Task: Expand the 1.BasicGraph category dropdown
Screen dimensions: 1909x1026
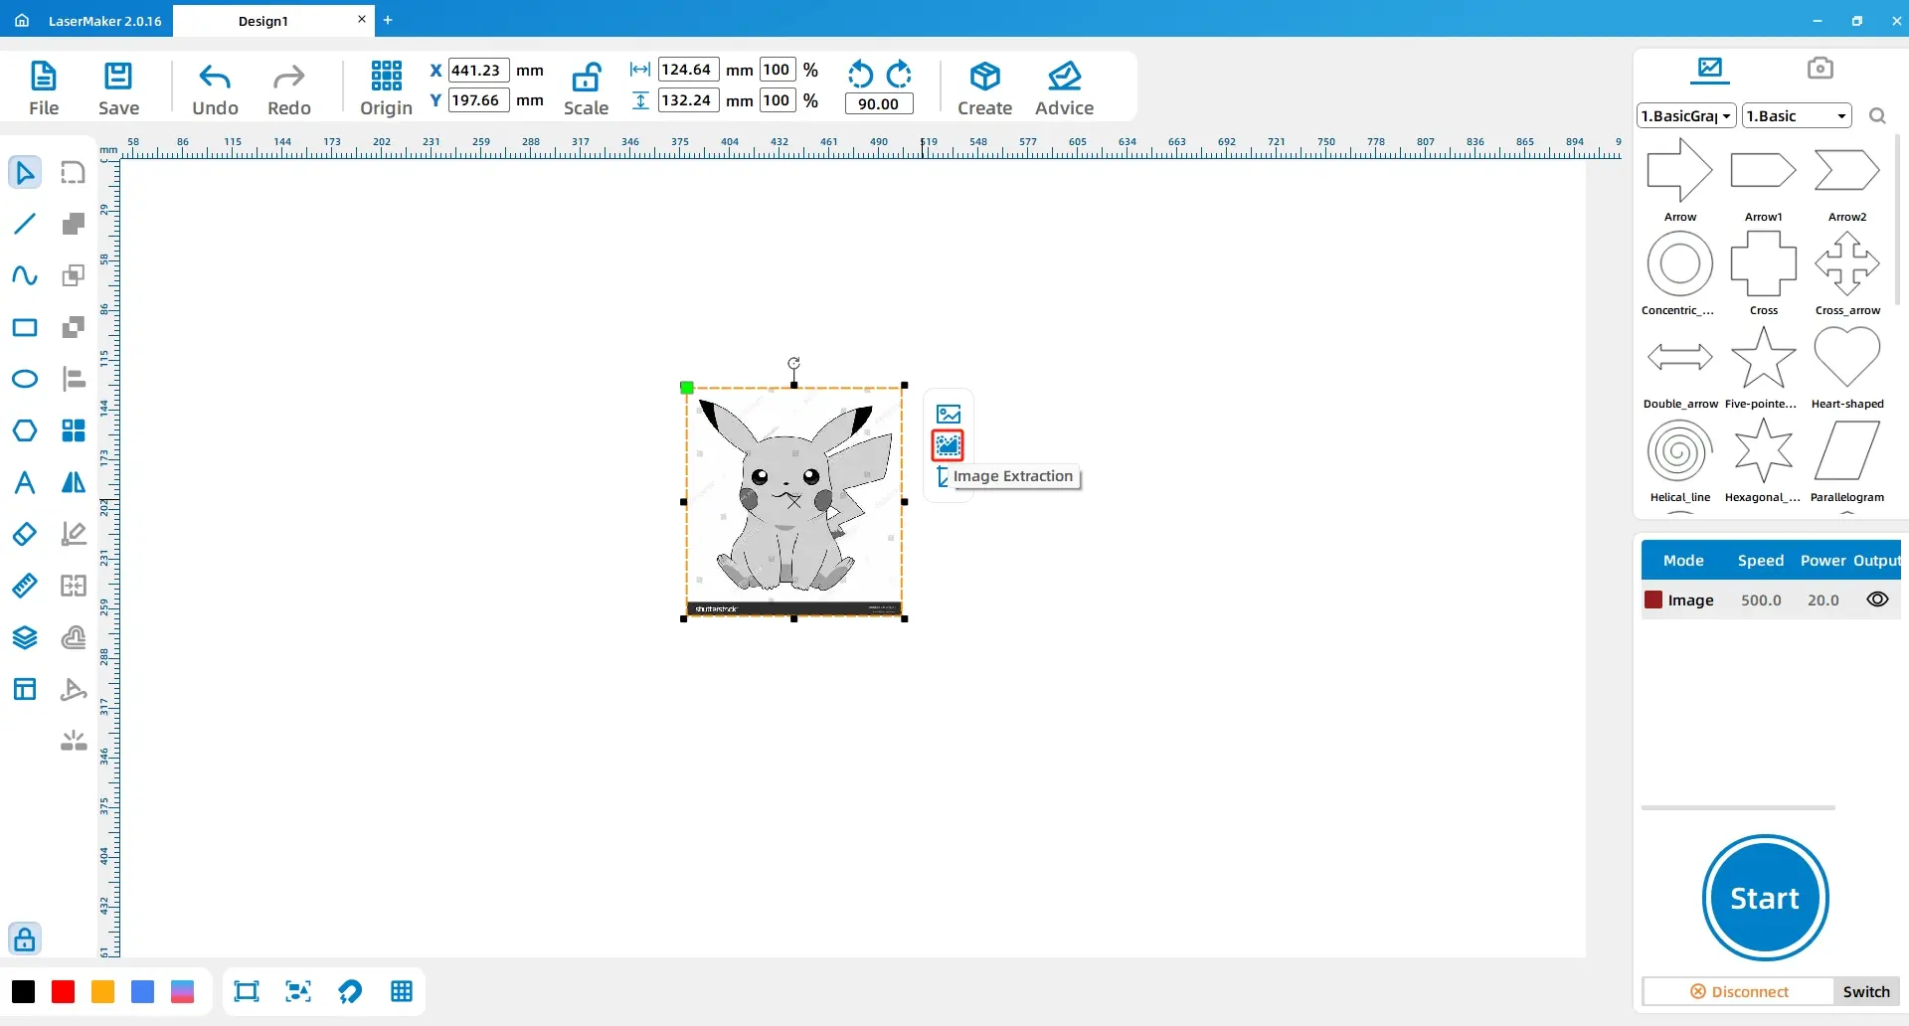Action: [x=1686, y=116]
